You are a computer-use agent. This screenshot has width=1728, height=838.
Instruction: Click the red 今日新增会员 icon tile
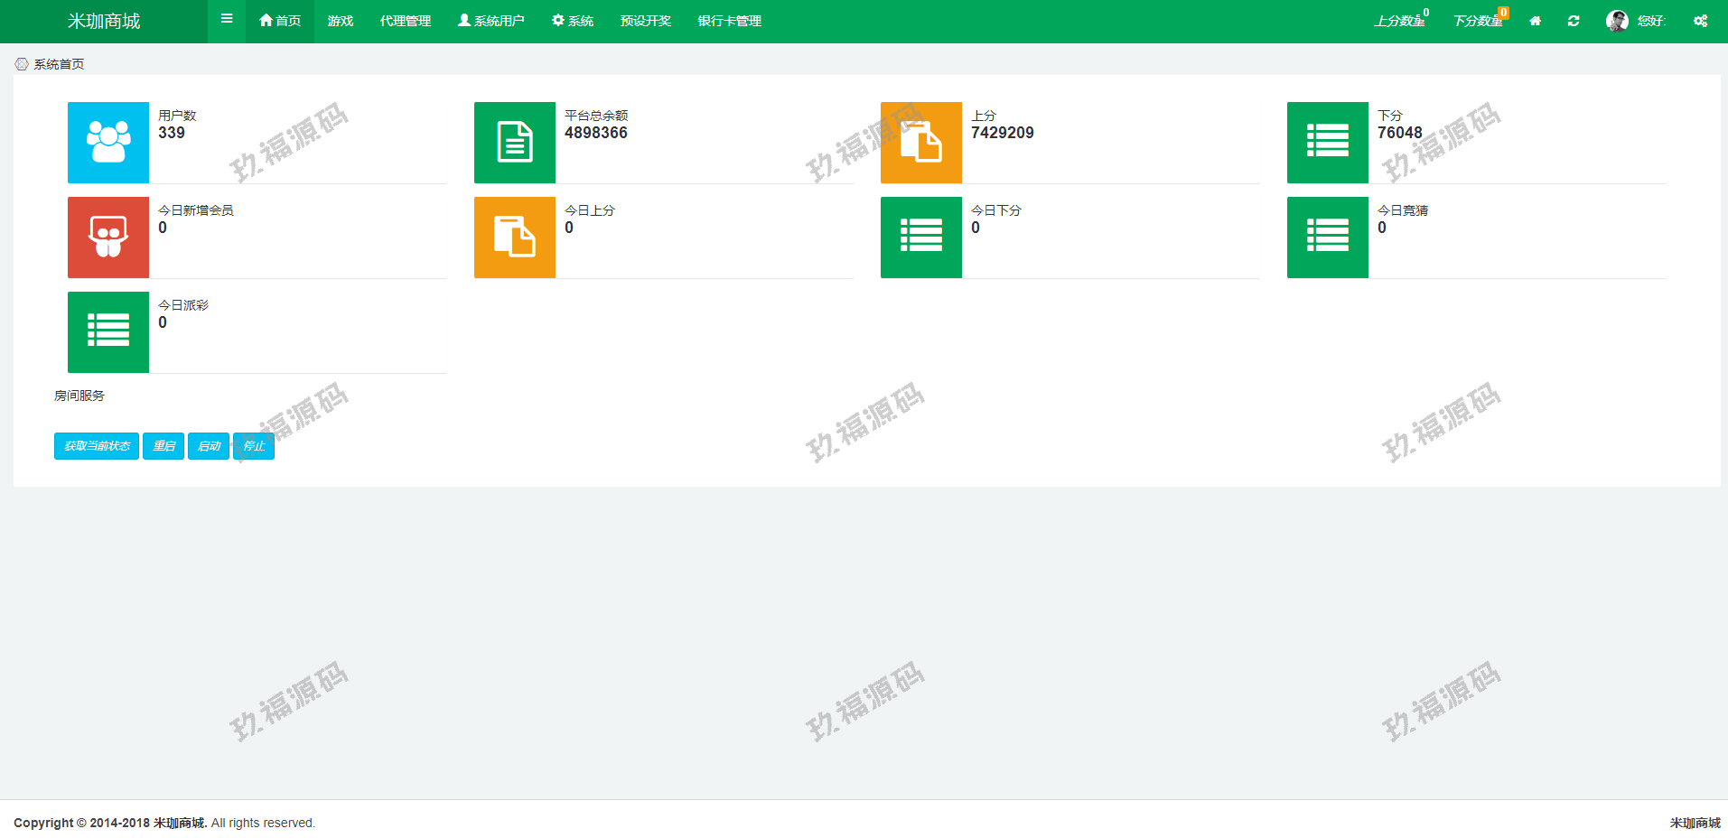tap(108, 237)
